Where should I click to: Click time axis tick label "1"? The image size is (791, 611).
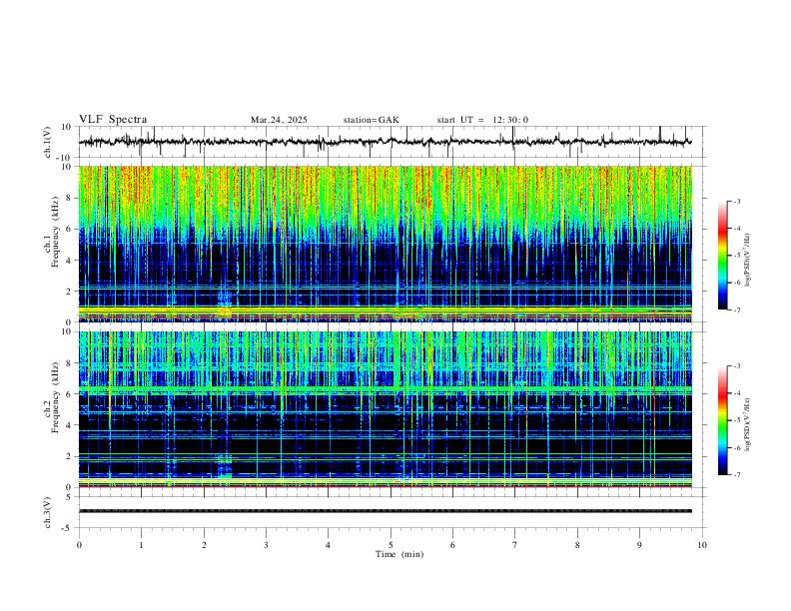tap(141, 545)
